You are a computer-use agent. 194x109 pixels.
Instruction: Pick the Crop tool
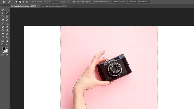(x=3, y=17)
